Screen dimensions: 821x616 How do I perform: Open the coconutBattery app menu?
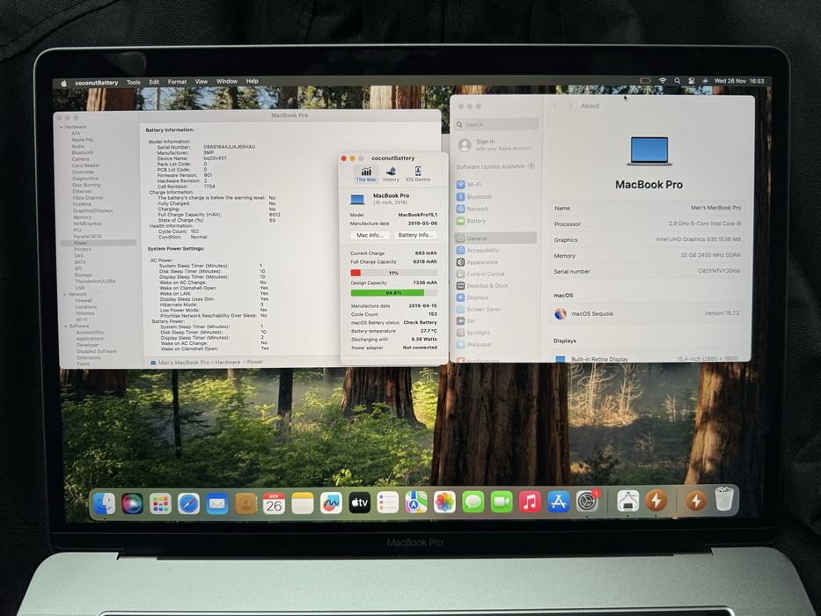[96, 83]
